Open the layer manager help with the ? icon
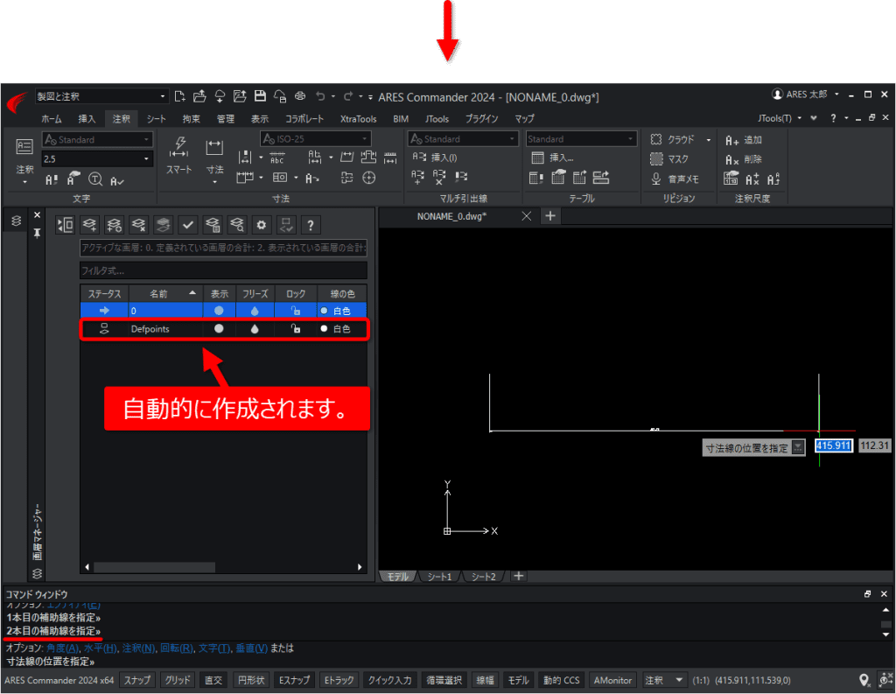The height and width of the screenshot is (694, 896). [x=310, y=225]
